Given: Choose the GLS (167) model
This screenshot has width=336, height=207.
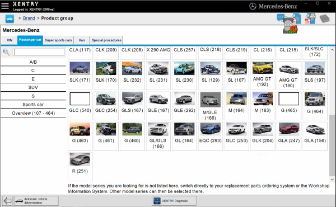Looking at the screenshot, I should tap(132, 106).
